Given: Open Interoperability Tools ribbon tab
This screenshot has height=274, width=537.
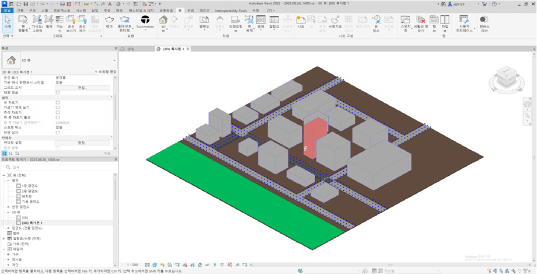Looking at the screenshot, I should tap(231, 11).
